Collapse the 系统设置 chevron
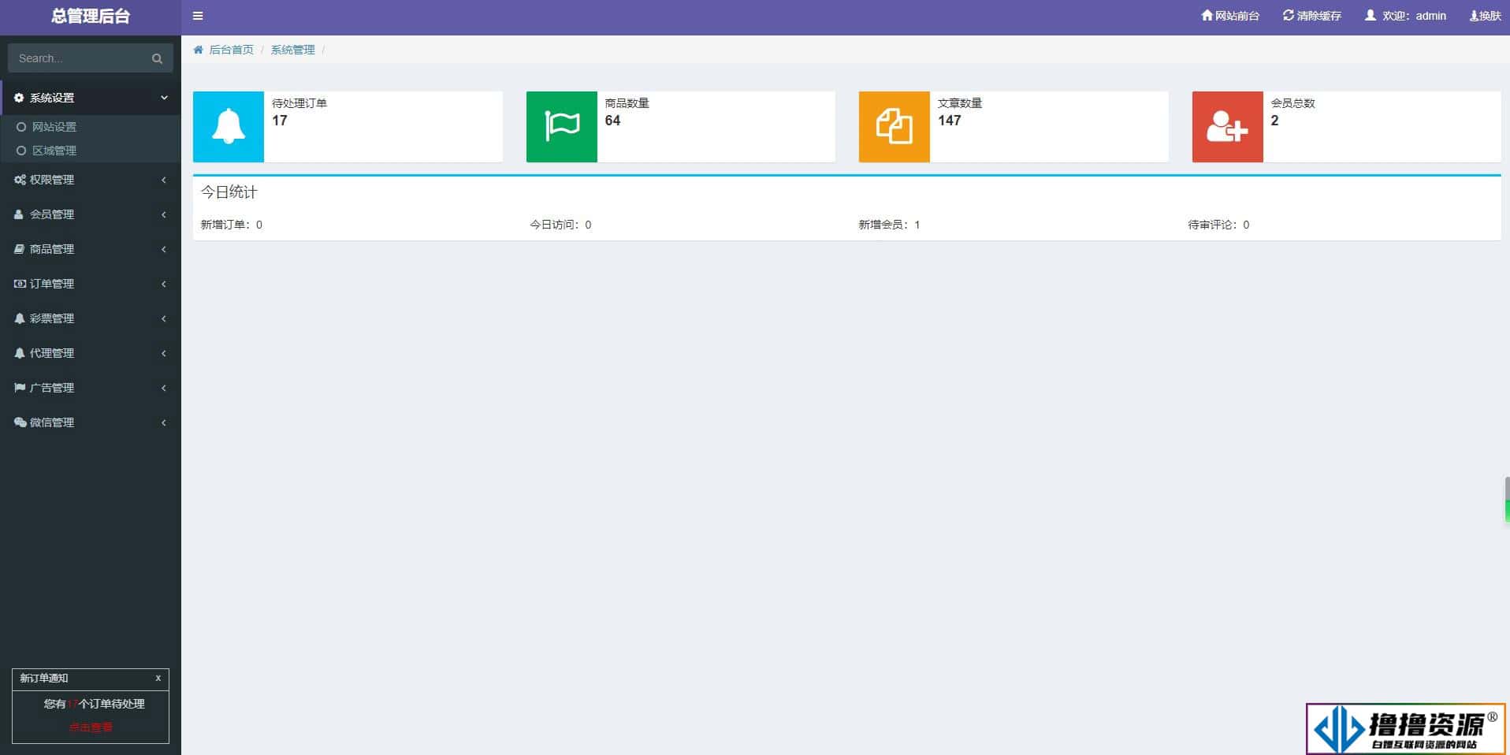This screenshot has height=755, width=1510. [164, 98]
